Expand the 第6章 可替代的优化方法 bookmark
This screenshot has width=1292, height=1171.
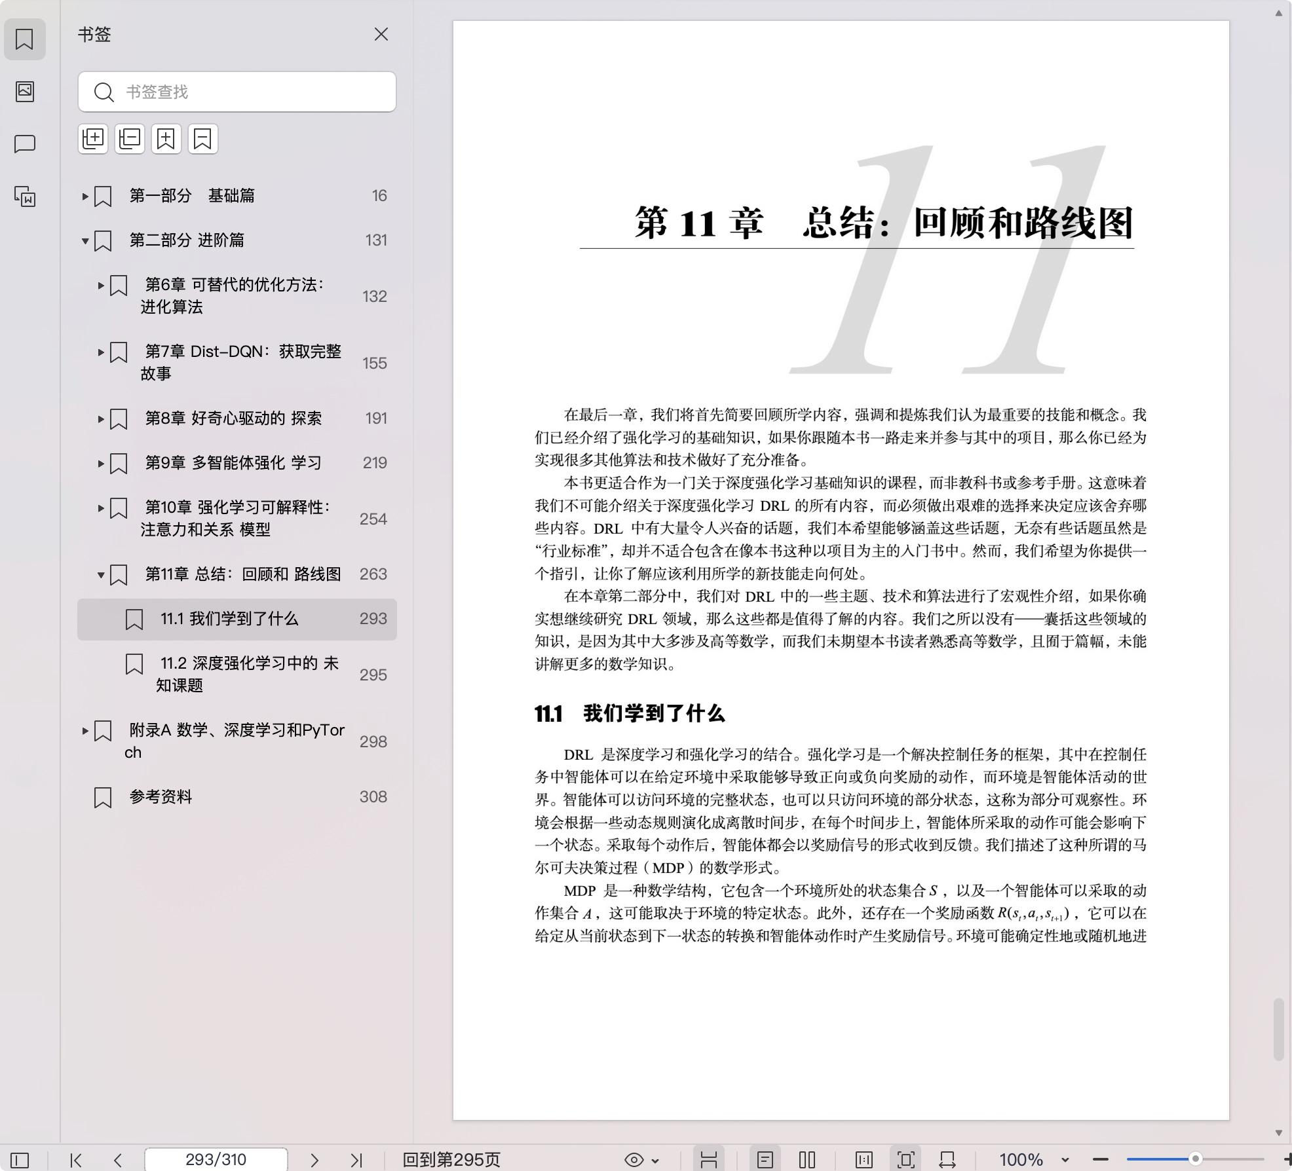click(x=101, y=285)
